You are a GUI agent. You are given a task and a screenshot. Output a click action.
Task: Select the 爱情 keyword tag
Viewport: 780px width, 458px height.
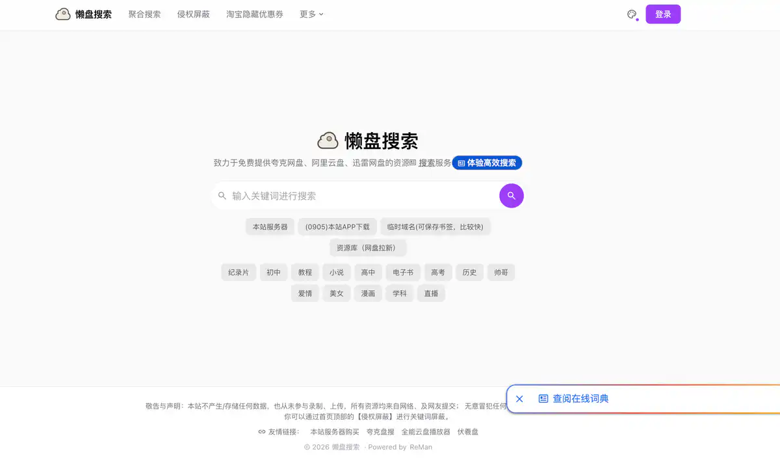click(305, 293)
